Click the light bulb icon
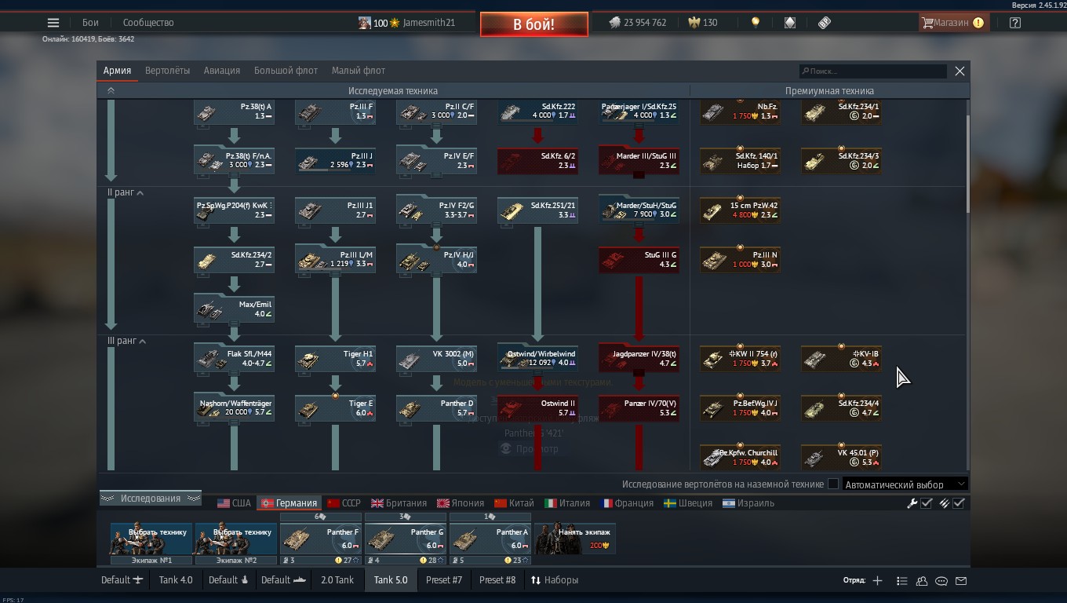 point(755,23)
